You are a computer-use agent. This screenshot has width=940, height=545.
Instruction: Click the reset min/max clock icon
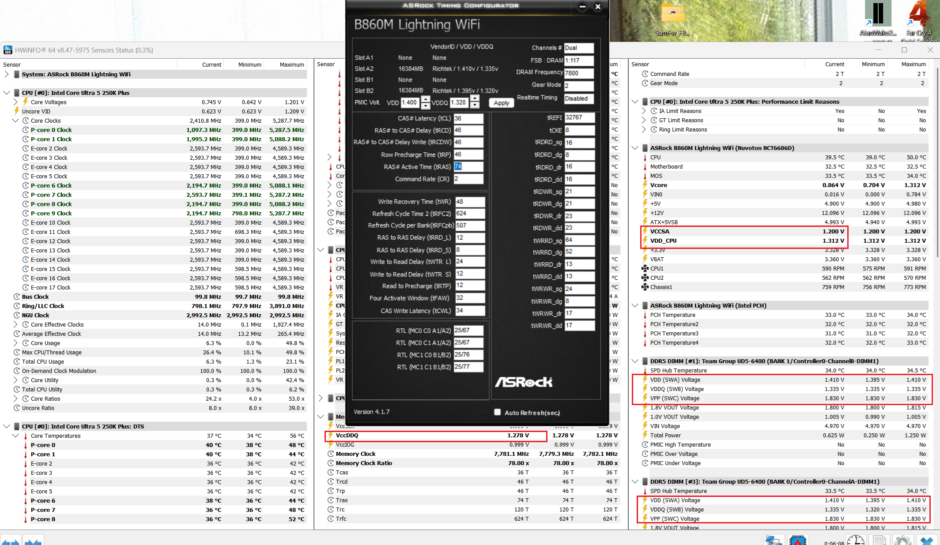click(x=856, y=540)
